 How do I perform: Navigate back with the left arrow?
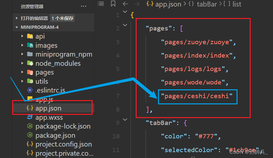pos(125,4)
